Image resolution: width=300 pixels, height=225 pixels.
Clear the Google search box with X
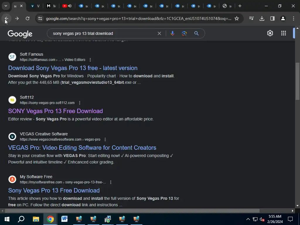pyautogui.click(x=159, y=33)
